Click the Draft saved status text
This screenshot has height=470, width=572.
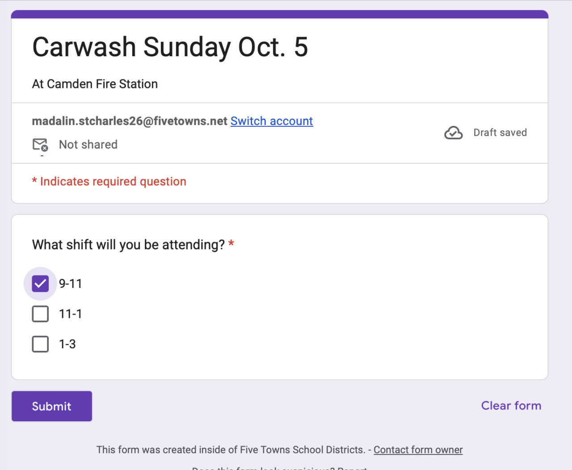pyautogui.click(x=500, y=133)
